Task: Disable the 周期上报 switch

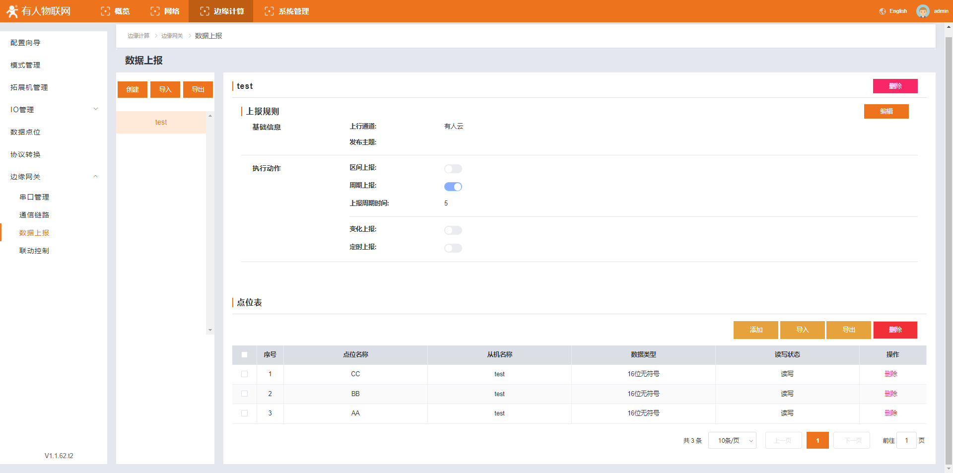Action: 453,187
